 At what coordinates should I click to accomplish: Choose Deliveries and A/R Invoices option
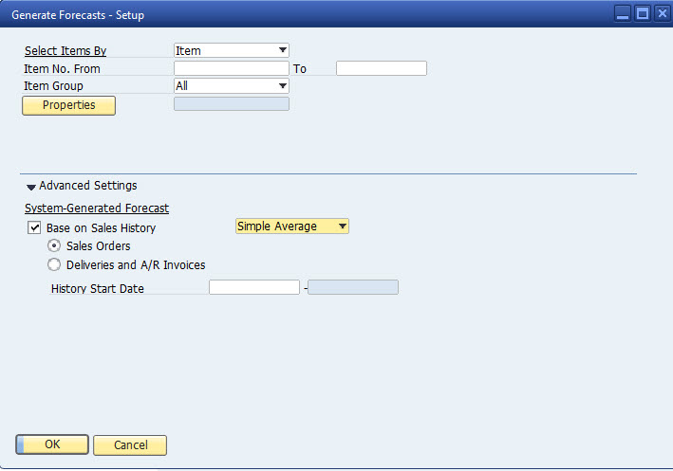pos(54,265)
